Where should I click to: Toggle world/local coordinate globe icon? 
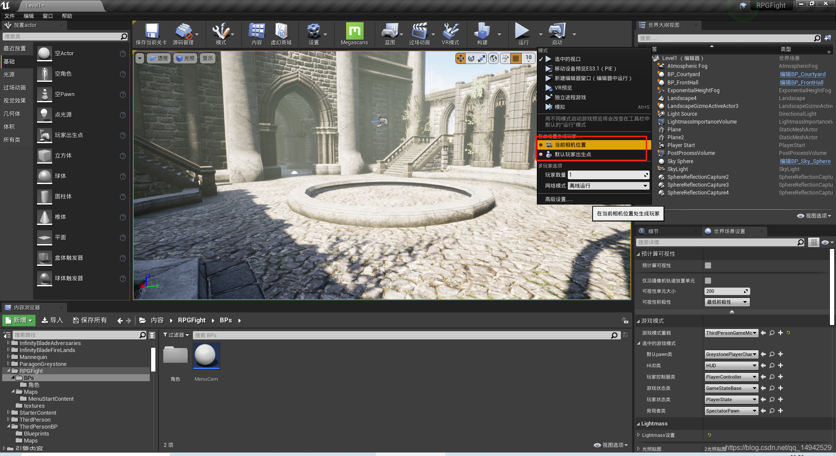point(493,58)
